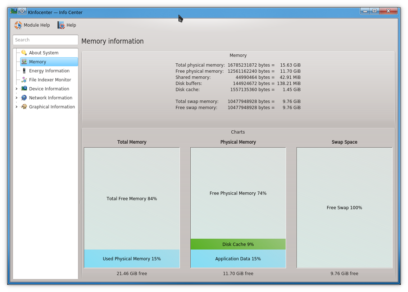The image size is (408, 292).
Task: Click the File Indexer Monitor icon
Action: 24,80
